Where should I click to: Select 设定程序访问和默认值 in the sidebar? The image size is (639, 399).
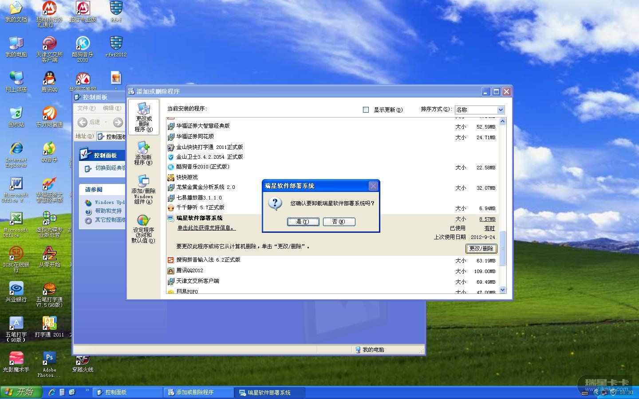click(x=143, y=229)
